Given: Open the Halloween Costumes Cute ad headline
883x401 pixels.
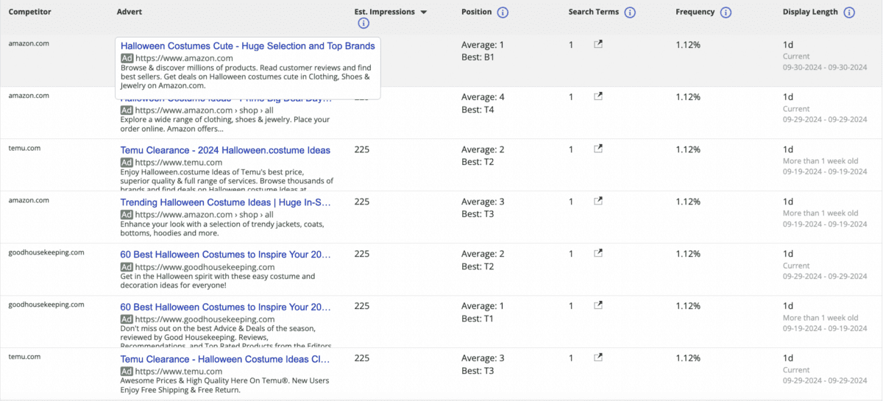Looking at the screenshot, I should pos(247,46).
